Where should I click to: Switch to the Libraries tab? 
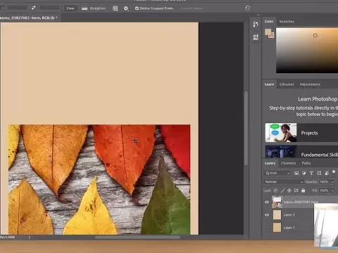[287, 84]
